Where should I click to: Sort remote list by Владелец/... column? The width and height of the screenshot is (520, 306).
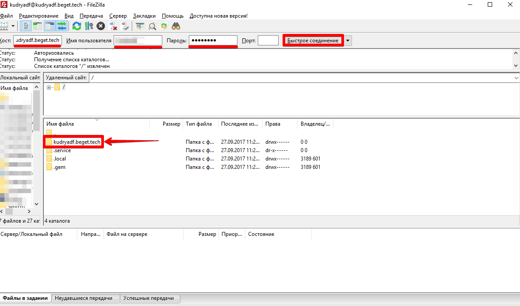pos(316,124)
